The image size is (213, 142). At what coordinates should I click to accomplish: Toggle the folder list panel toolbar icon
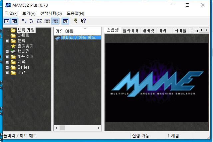point(7,21)
